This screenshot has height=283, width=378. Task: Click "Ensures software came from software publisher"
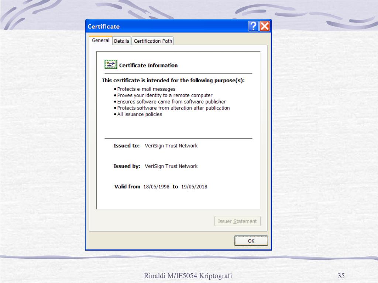171,102
